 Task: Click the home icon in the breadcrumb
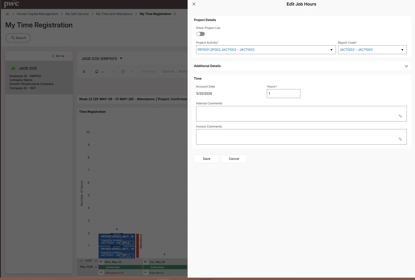(7, 14)
